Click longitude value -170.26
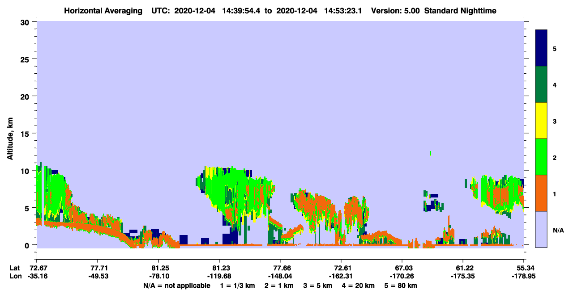 pos(402,276)
